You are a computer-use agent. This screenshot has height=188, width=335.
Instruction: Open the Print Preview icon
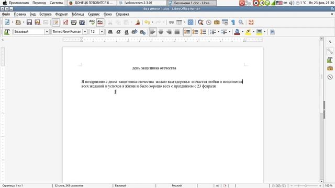click(x=82, y=22)
